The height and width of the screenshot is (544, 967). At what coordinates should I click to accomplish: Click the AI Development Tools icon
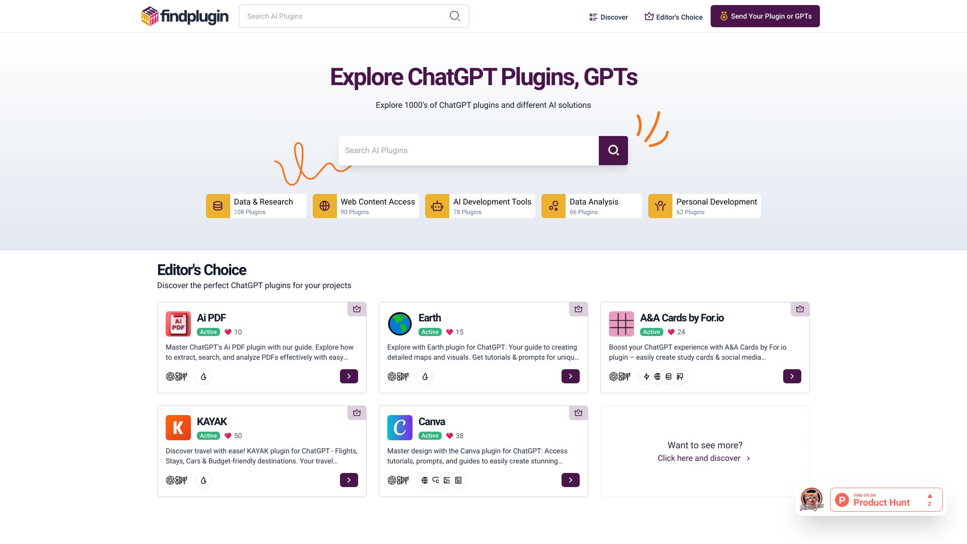[x=437, y=206]
